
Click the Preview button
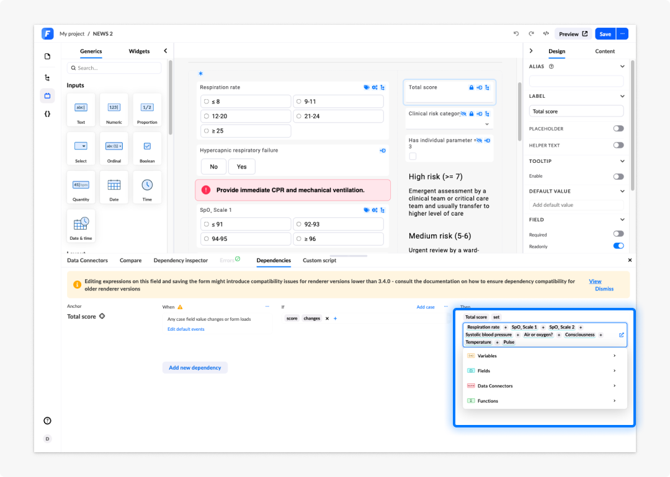click(x=573, y=33)
